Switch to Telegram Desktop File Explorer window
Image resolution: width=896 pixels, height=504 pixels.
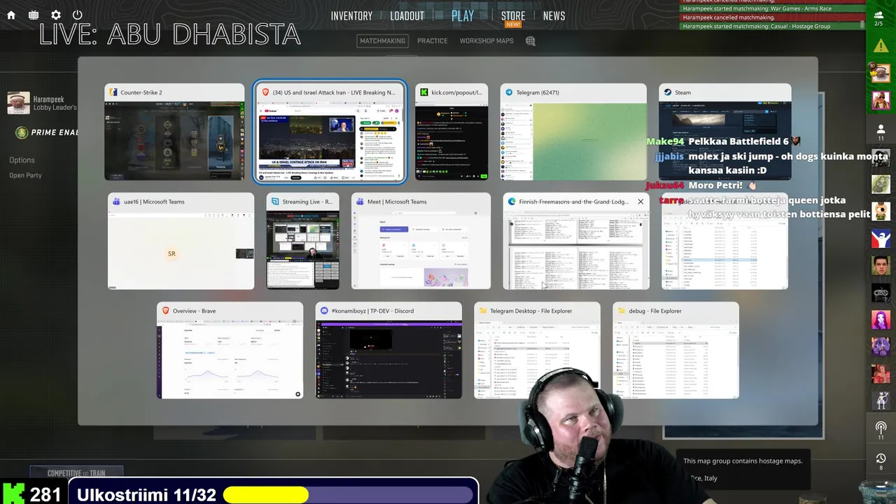(x=537, y=351)
